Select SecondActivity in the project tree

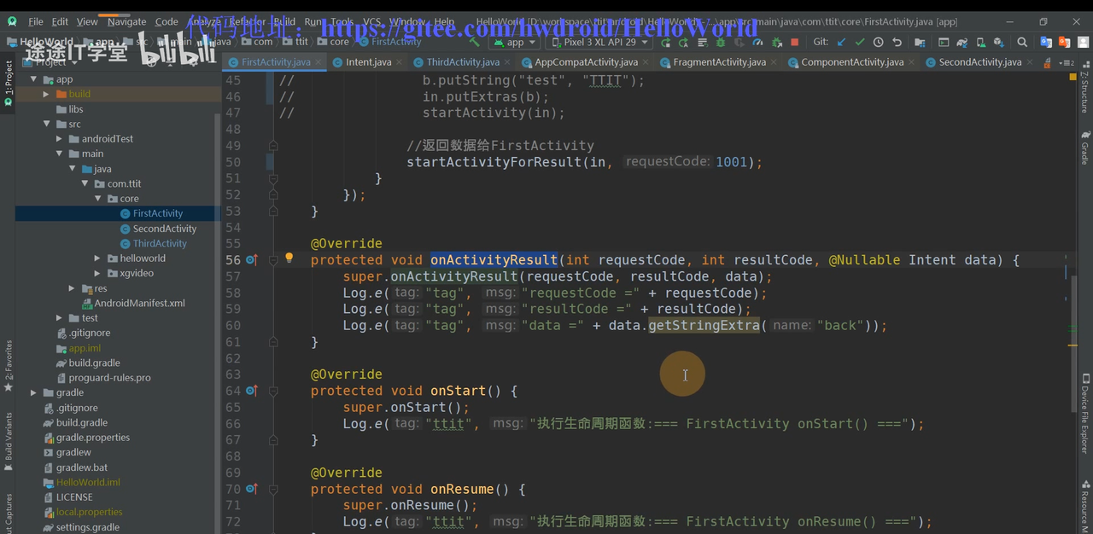click(x=165, y=229)
